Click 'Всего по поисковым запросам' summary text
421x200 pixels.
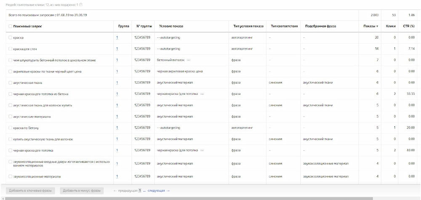click(x=48, y=15)
